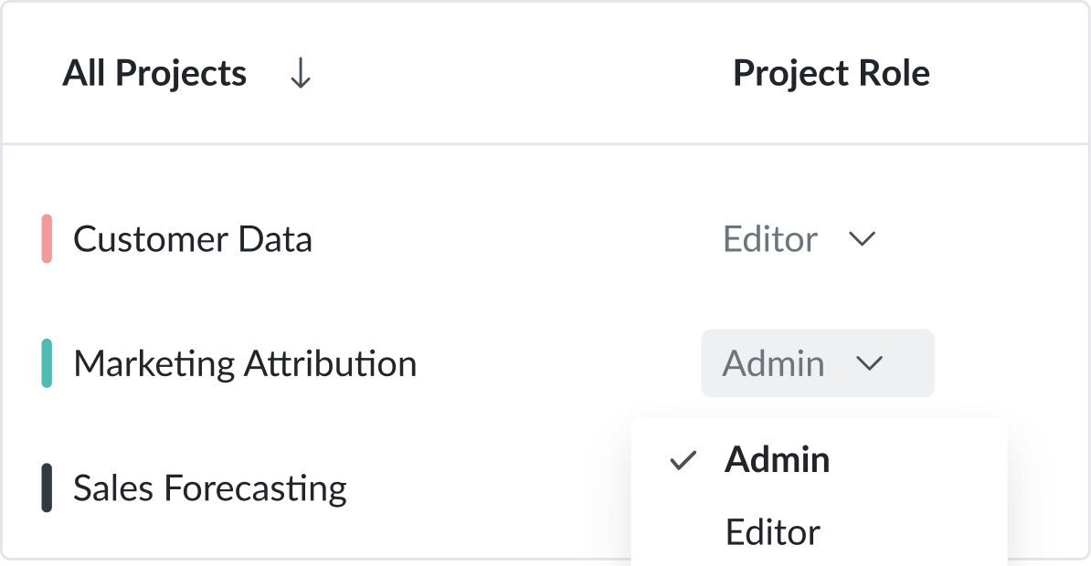Click the dark Sales Forecasting color marker
1091x566 pixels.
coord(47,487)
